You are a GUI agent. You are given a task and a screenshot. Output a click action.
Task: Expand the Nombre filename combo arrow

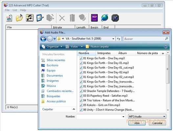coord(123,117)
